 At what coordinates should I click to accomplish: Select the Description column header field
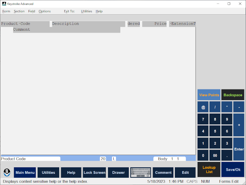[89, 24]
